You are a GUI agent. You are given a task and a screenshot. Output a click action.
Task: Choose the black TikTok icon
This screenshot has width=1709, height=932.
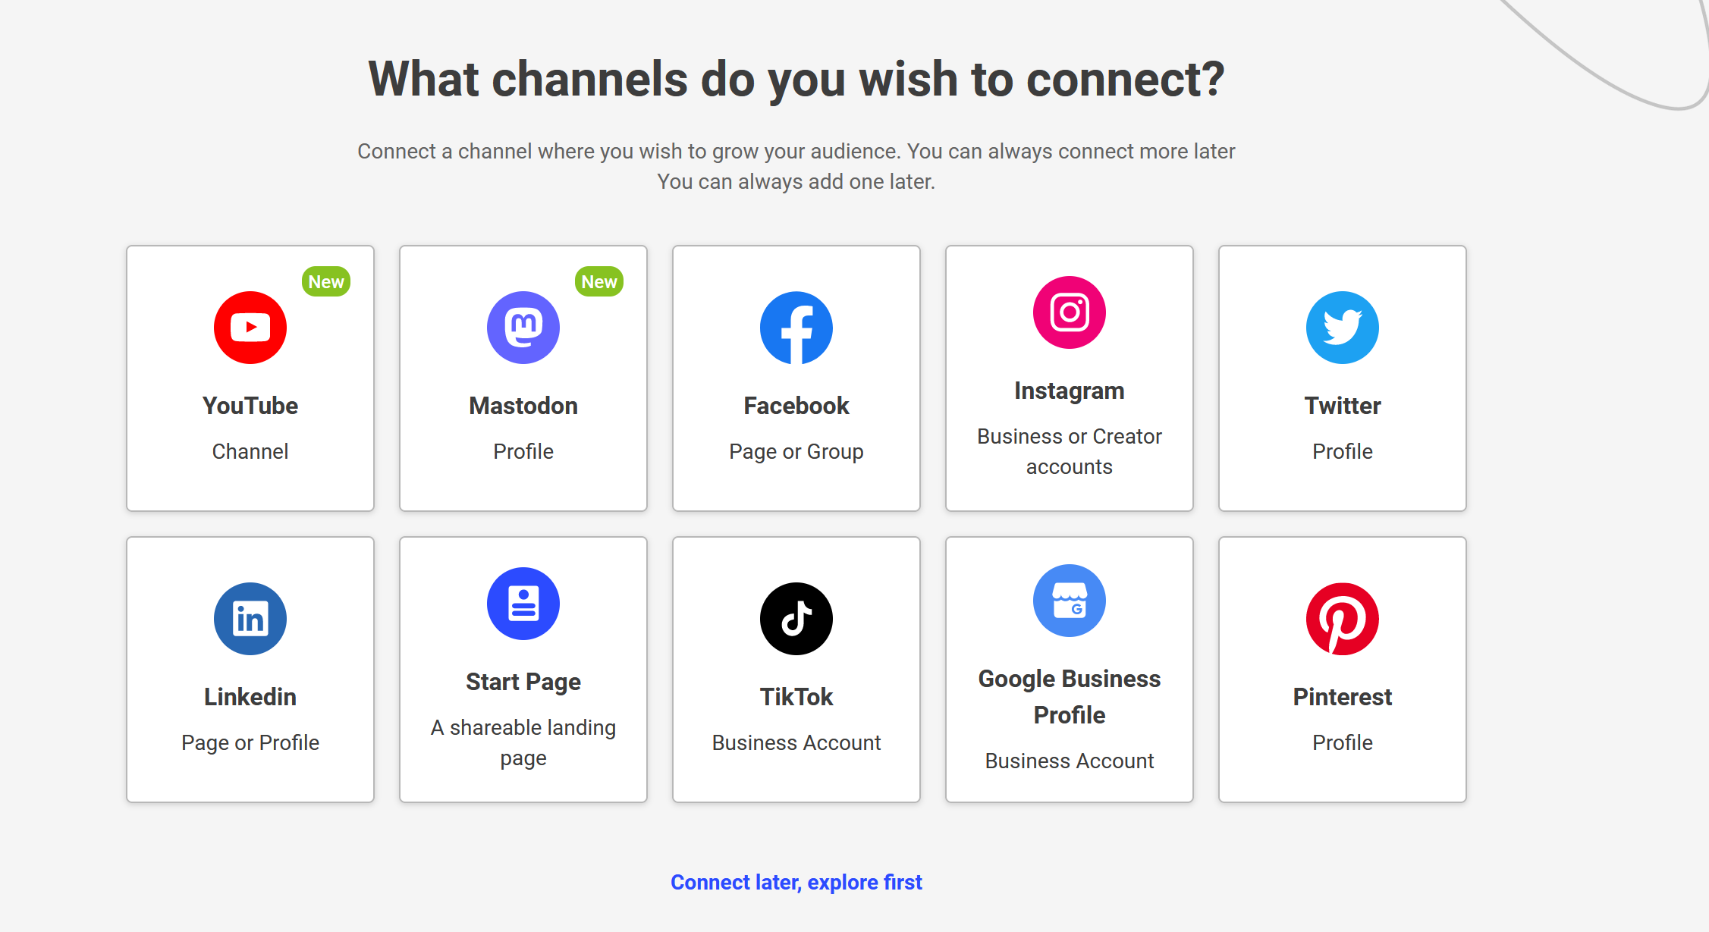(796, 619)
